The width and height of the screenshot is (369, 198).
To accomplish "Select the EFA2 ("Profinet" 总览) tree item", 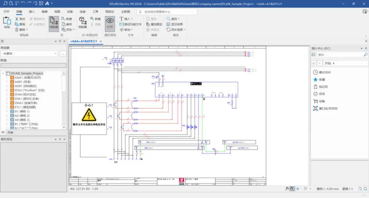I will point(30,90).
